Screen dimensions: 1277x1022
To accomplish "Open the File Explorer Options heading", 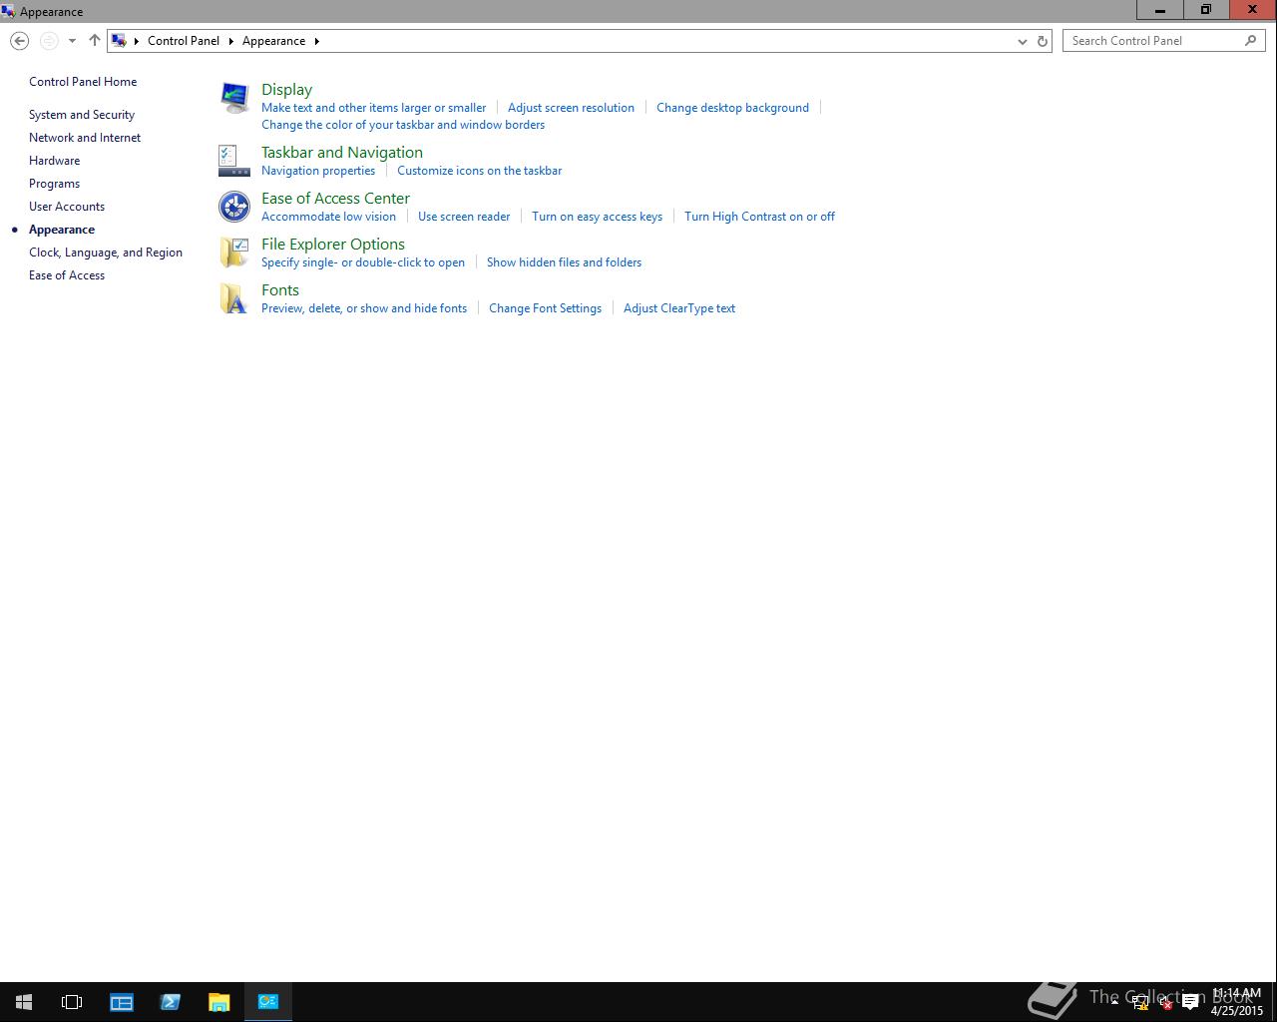I will 333,245.
